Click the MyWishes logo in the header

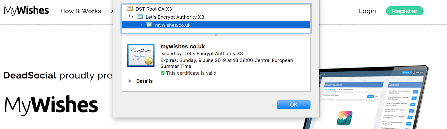point(26,10)
